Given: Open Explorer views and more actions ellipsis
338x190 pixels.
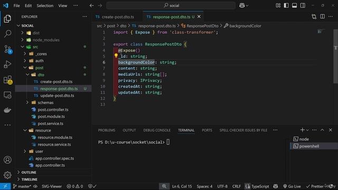Looking at the screenshot, I should pyautogui.click(x=84, y=16).
